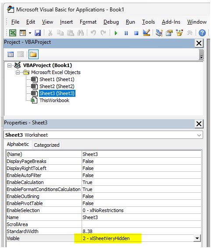Viewport: 211px width, 248px height.
Task: Open Project pane toolbar options arrow
Action: click(x=201, y=55)
